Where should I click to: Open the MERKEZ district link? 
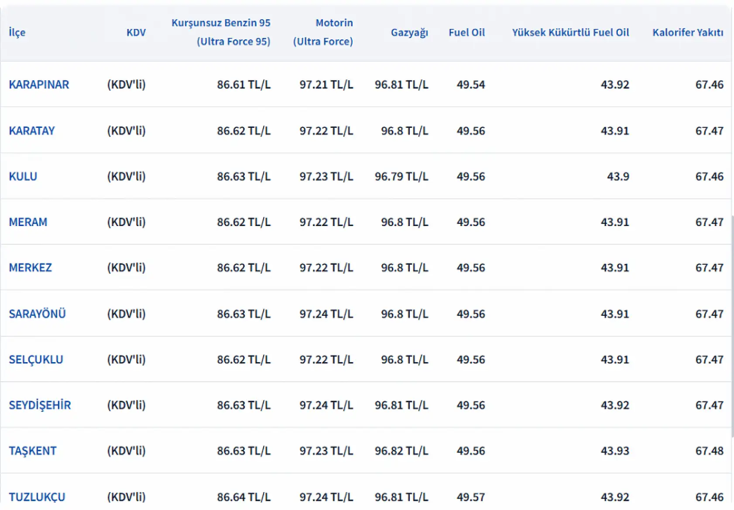31,267
